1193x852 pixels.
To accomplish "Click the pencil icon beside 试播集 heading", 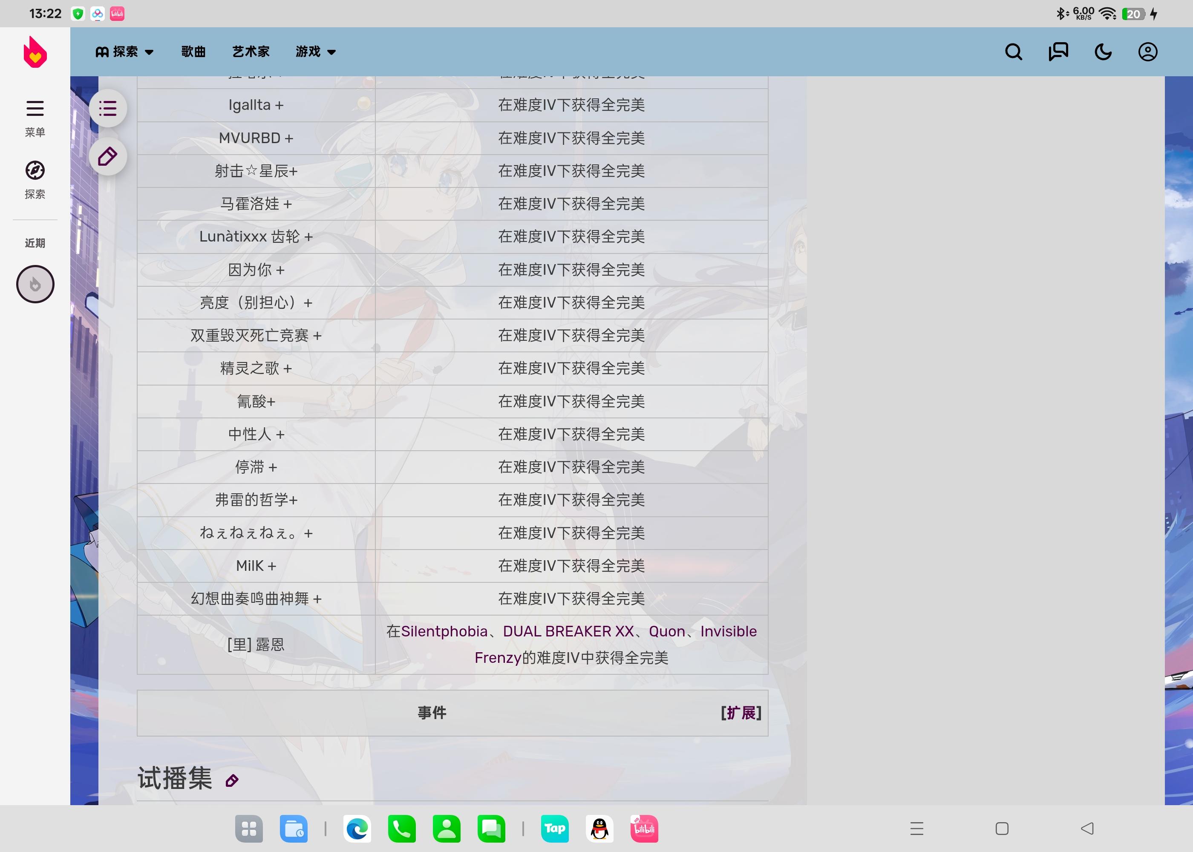I will [232, 781].
